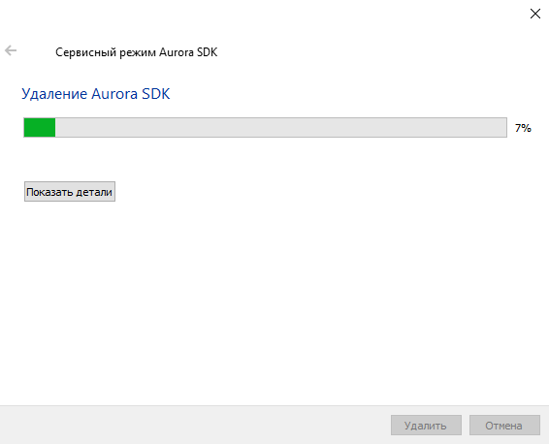Close the Aurora SDK service mode window
This screenshot has height=444, width=549.
[x=535, y=14]
